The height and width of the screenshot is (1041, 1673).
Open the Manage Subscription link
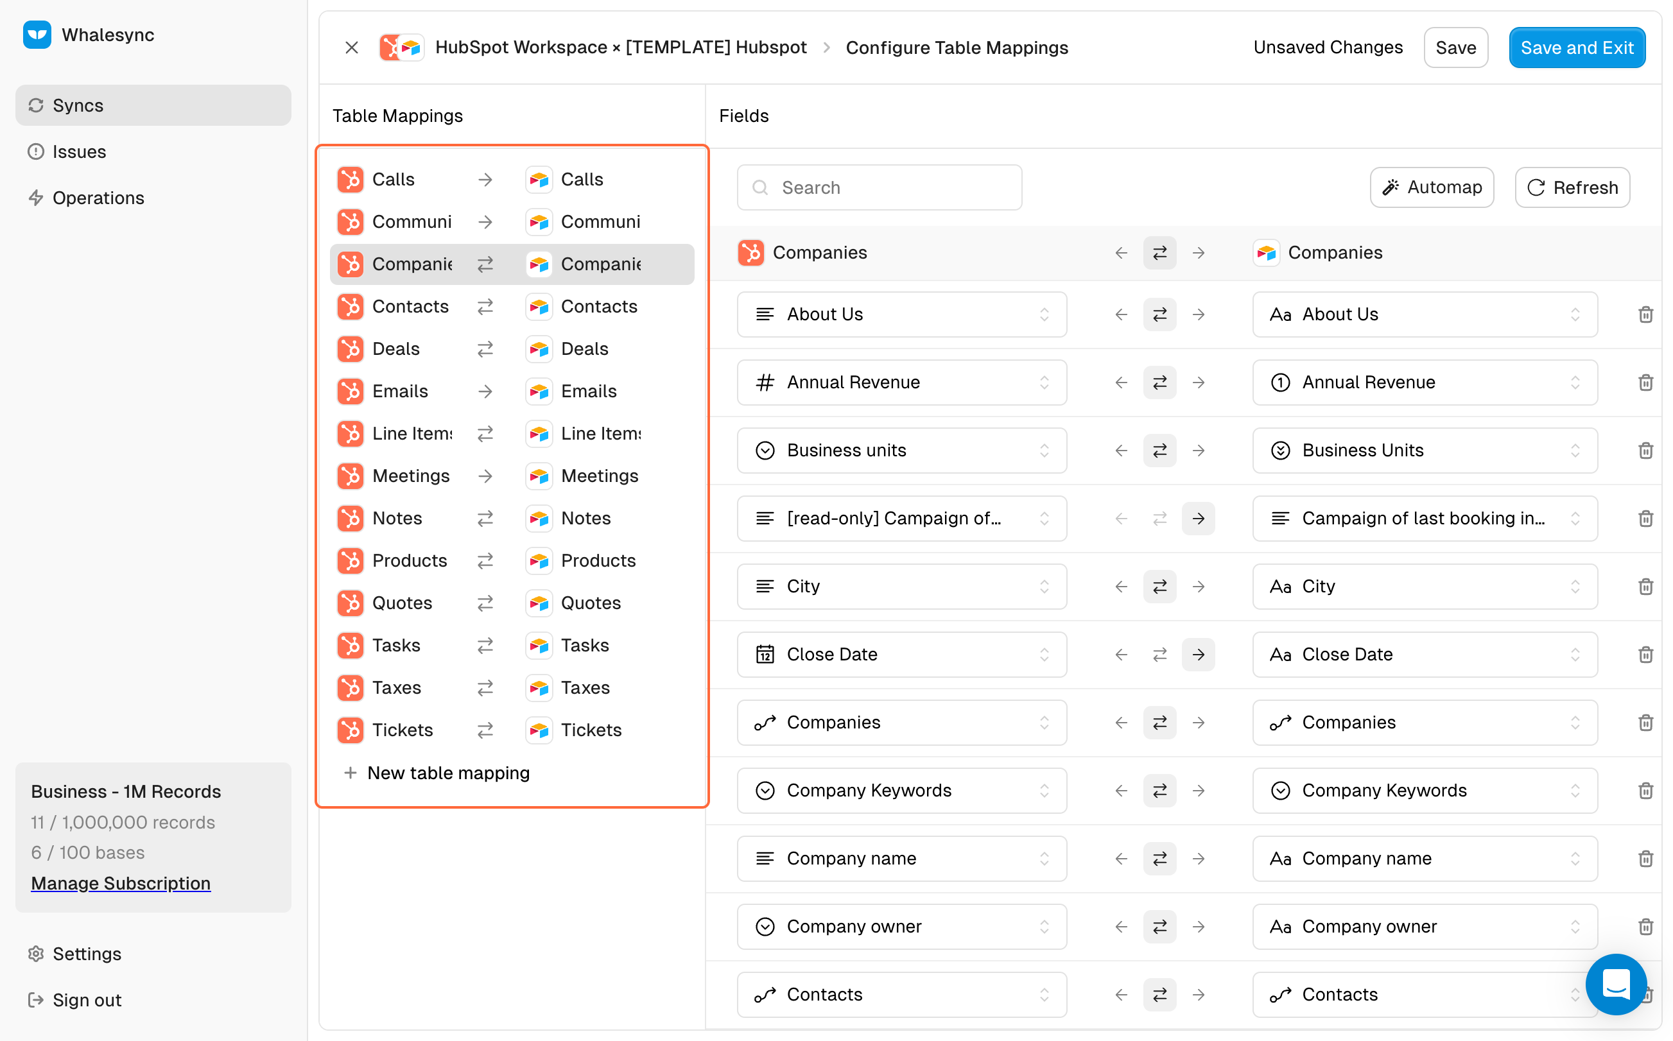click(x=121, y=883)
